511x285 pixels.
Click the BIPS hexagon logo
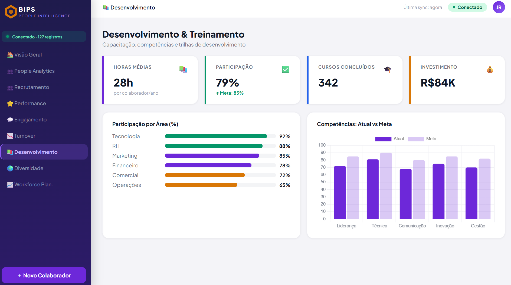pos(11,12)
